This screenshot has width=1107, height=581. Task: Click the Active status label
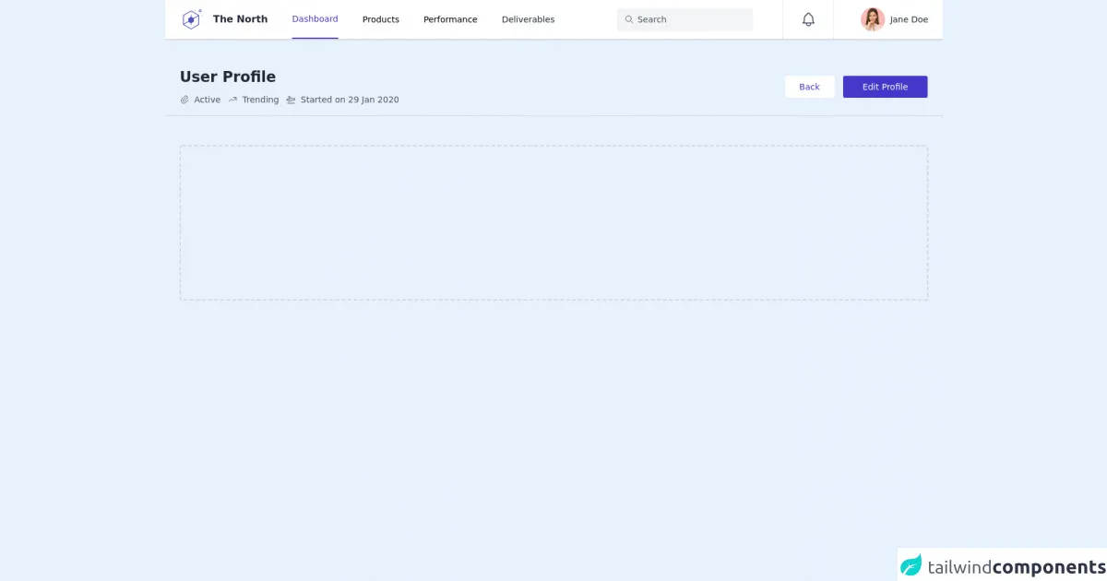point(207,100)
